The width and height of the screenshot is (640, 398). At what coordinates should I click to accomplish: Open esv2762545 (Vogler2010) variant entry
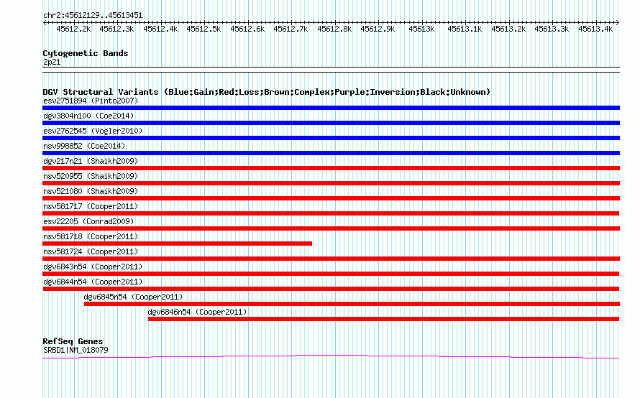[x=93, y=131]
